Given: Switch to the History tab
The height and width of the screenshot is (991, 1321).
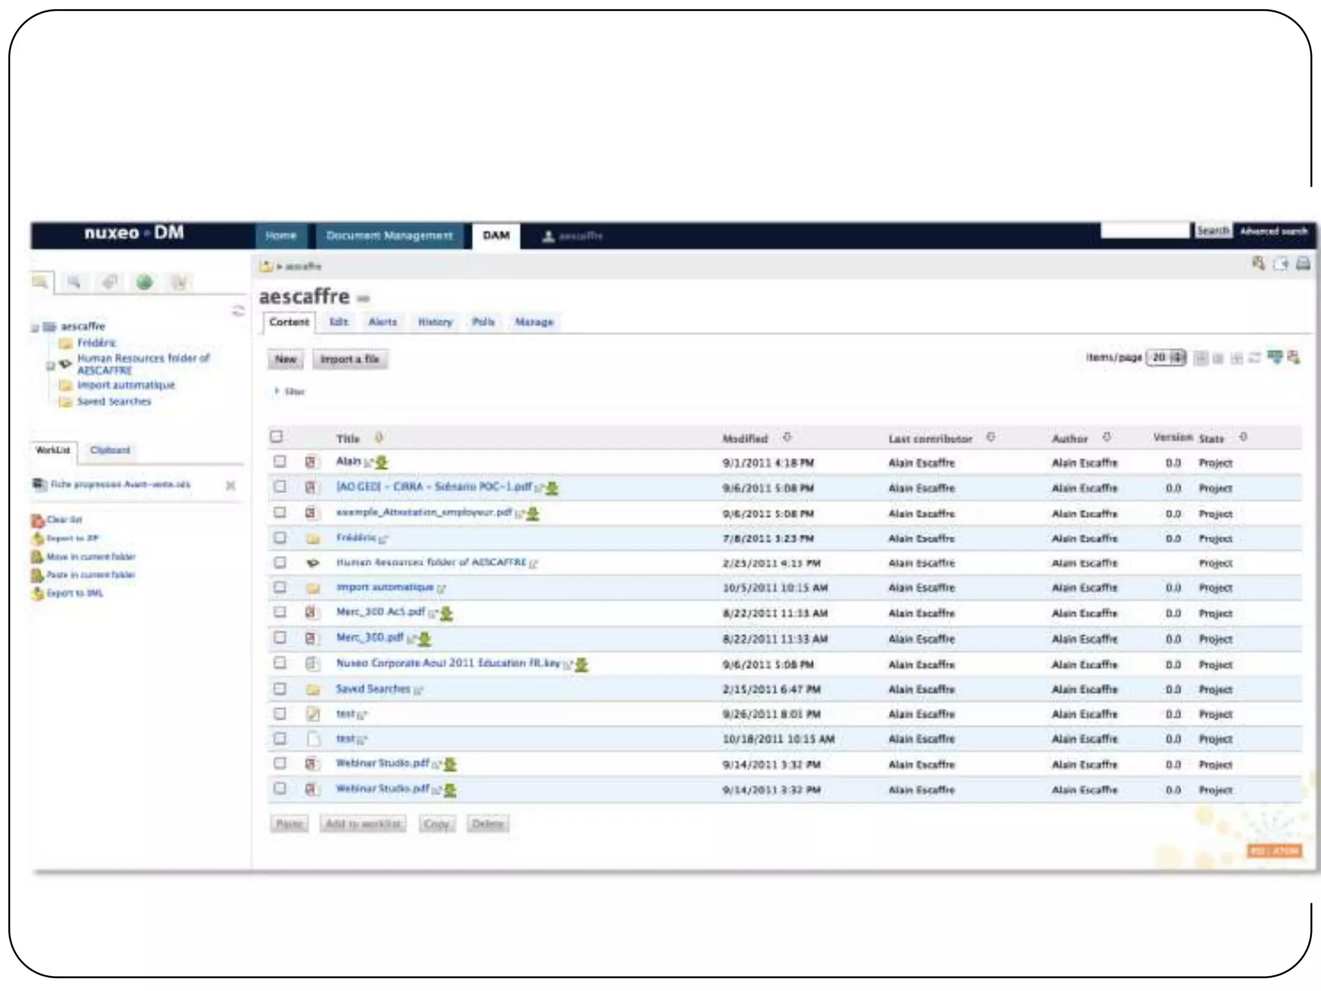Looking at the screenshot, I should 435,322.
